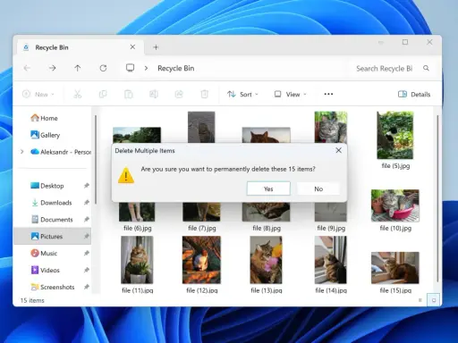Click the 15 items status text
Viewport: 458px width, 343px height.
click(32, 300)
